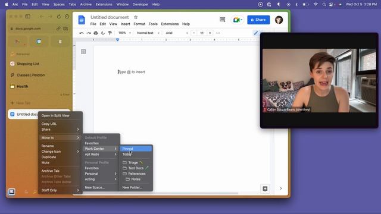Click the Arc back arrow

pyautogui.click(x=42, y=17)
